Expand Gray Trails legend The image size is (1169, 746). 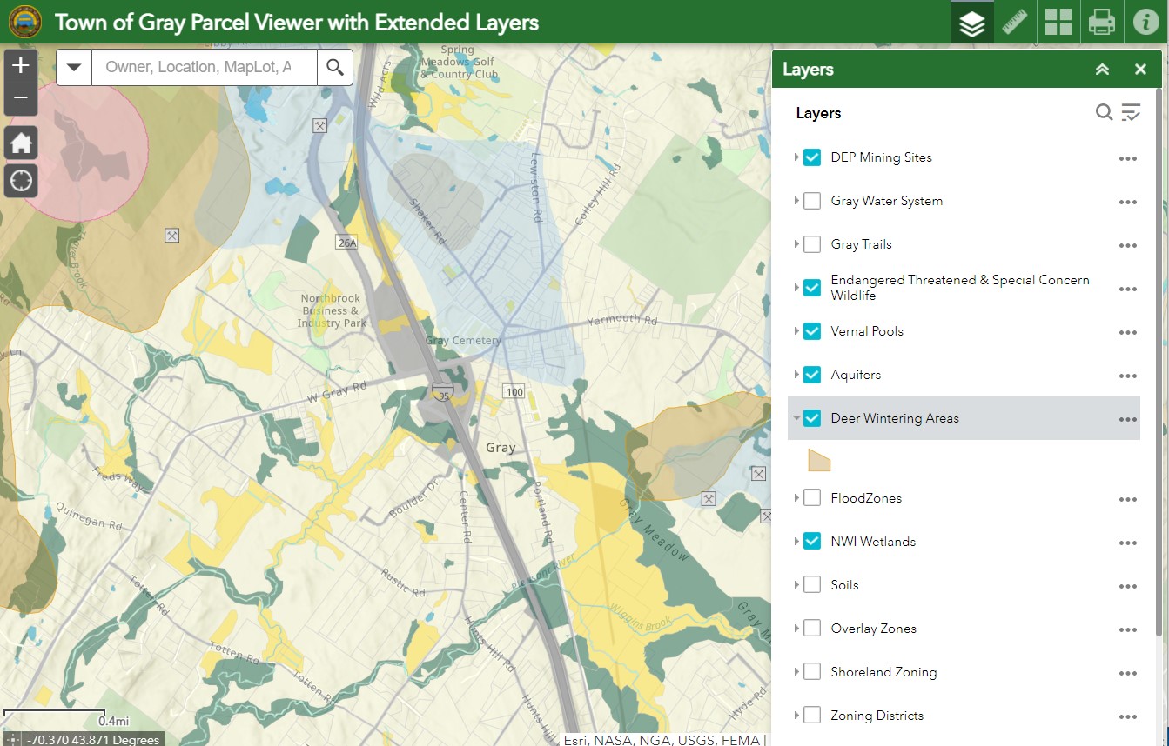pyautogui.click(x=796, y=244)
